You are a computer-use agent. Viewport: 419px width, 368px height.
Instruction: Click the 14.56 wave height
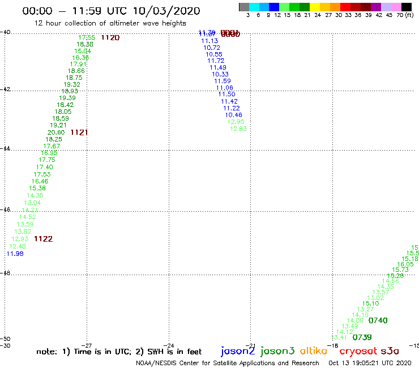391,281
